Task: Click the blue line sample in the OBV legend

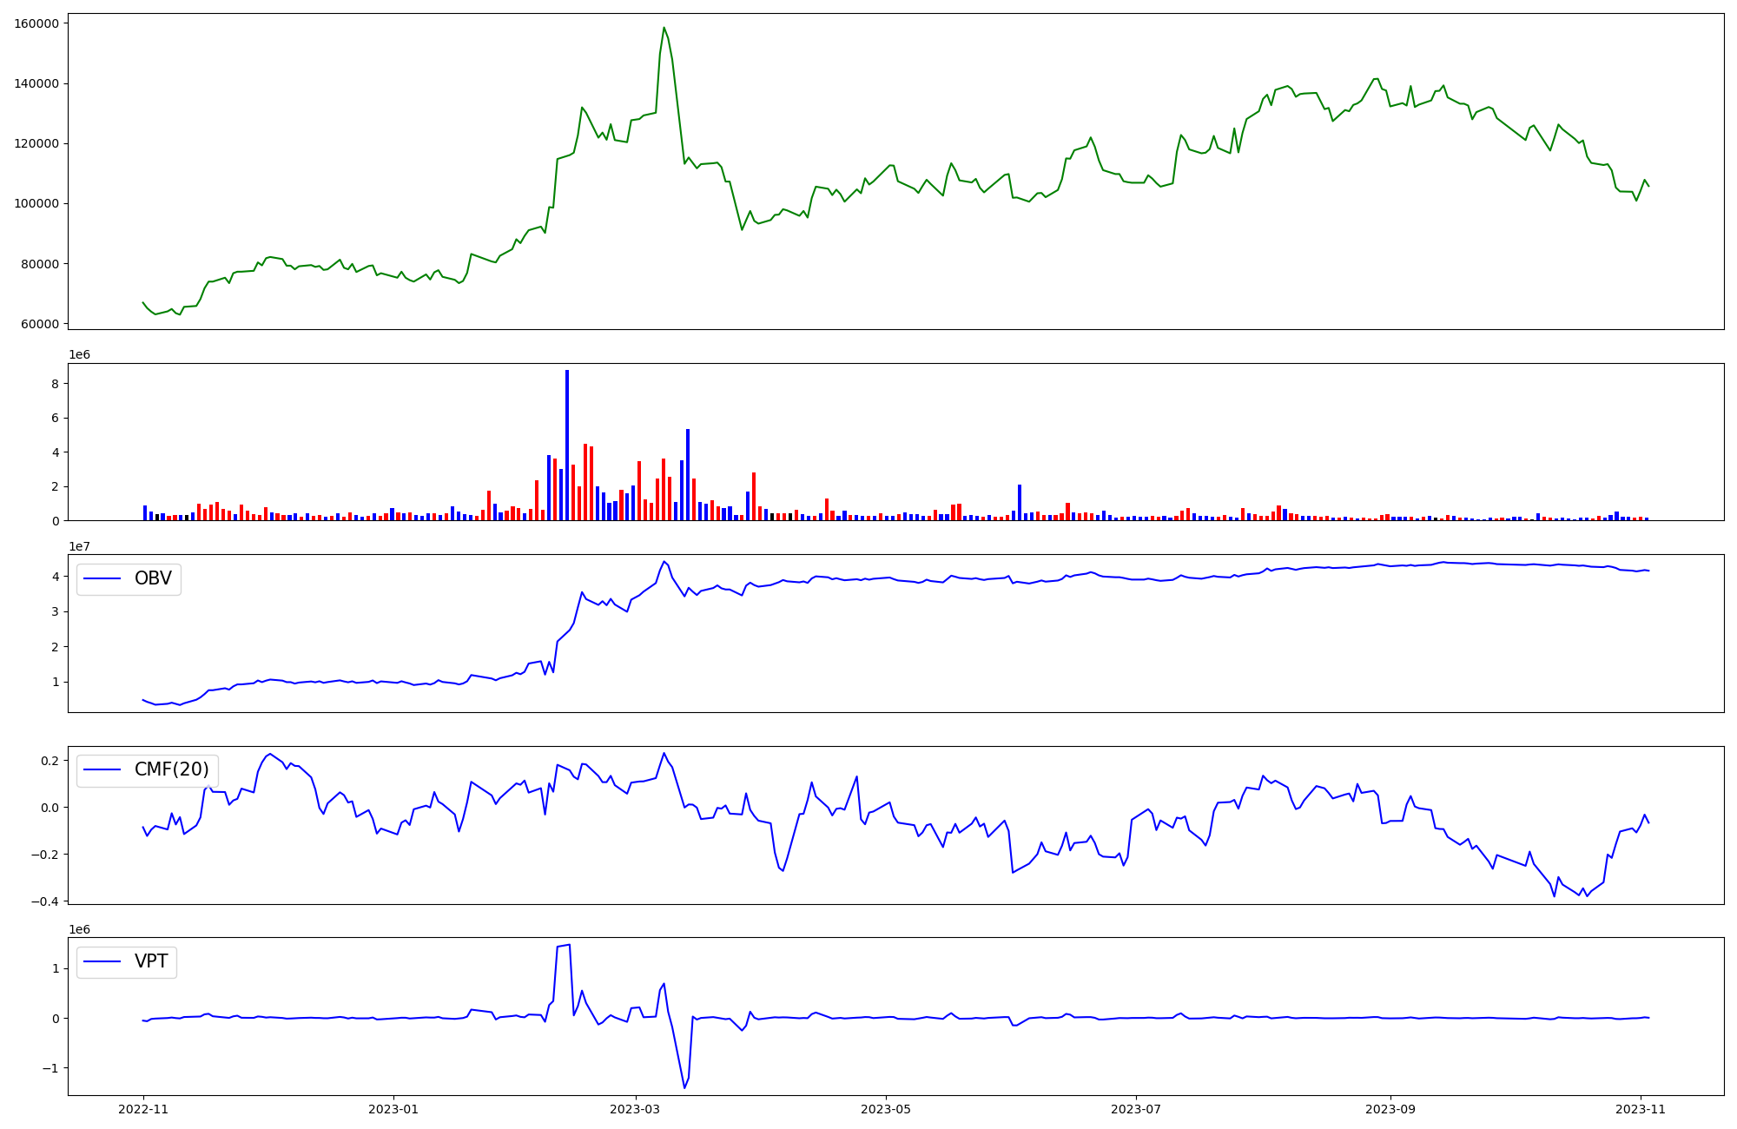Action: 102,579
